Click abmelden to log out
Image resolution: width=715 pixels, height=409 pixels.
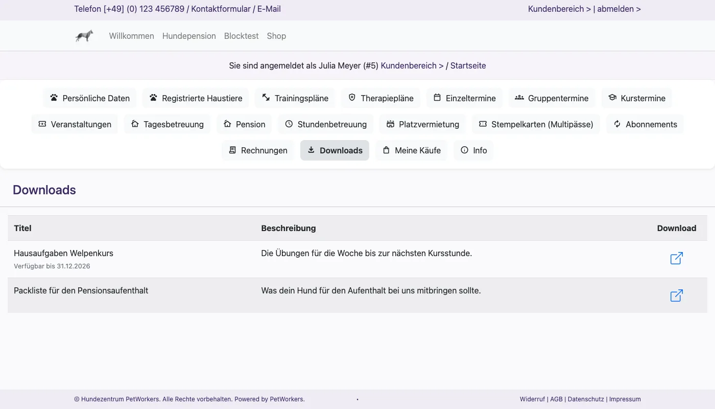click(x=619, y=9)
